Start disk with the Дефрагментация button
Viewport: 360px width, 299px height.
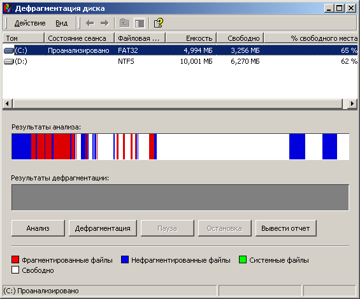point(103,228)
